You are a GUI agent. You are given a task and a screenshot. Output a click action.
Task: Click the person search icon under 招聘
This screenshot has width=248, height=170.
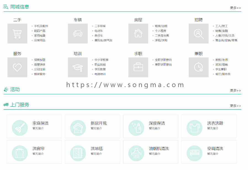(199, 33)
